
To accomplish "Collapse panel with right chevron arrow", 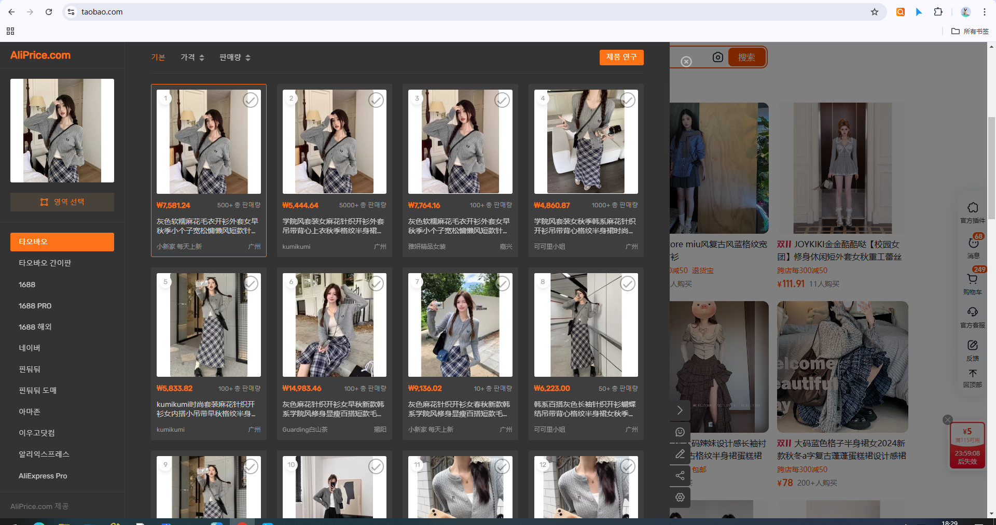I will (x=680, y=410).
